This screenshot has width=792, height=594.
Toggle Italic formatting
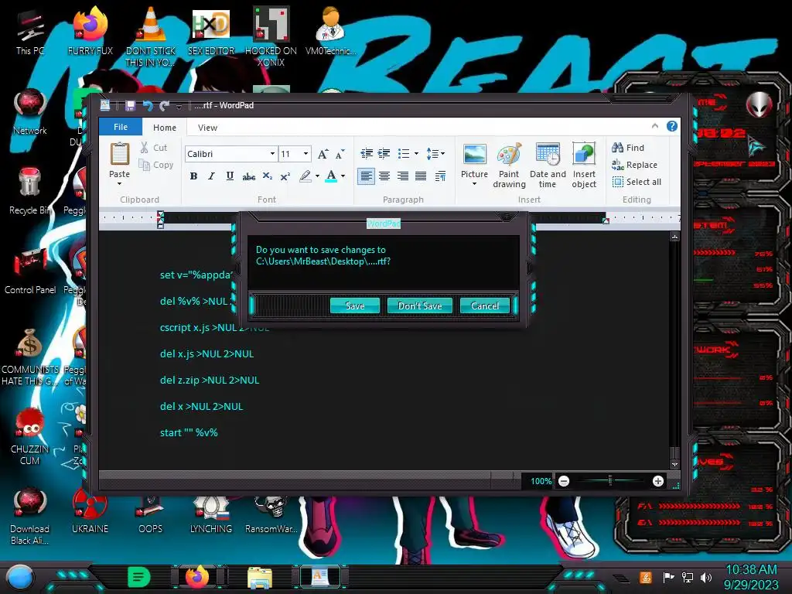[x=211, y=176]
